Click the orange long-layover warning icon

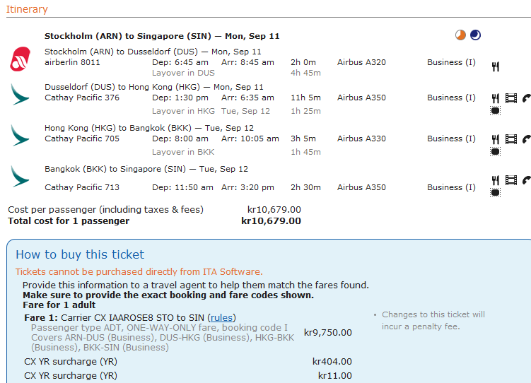[x=461, y=35]
